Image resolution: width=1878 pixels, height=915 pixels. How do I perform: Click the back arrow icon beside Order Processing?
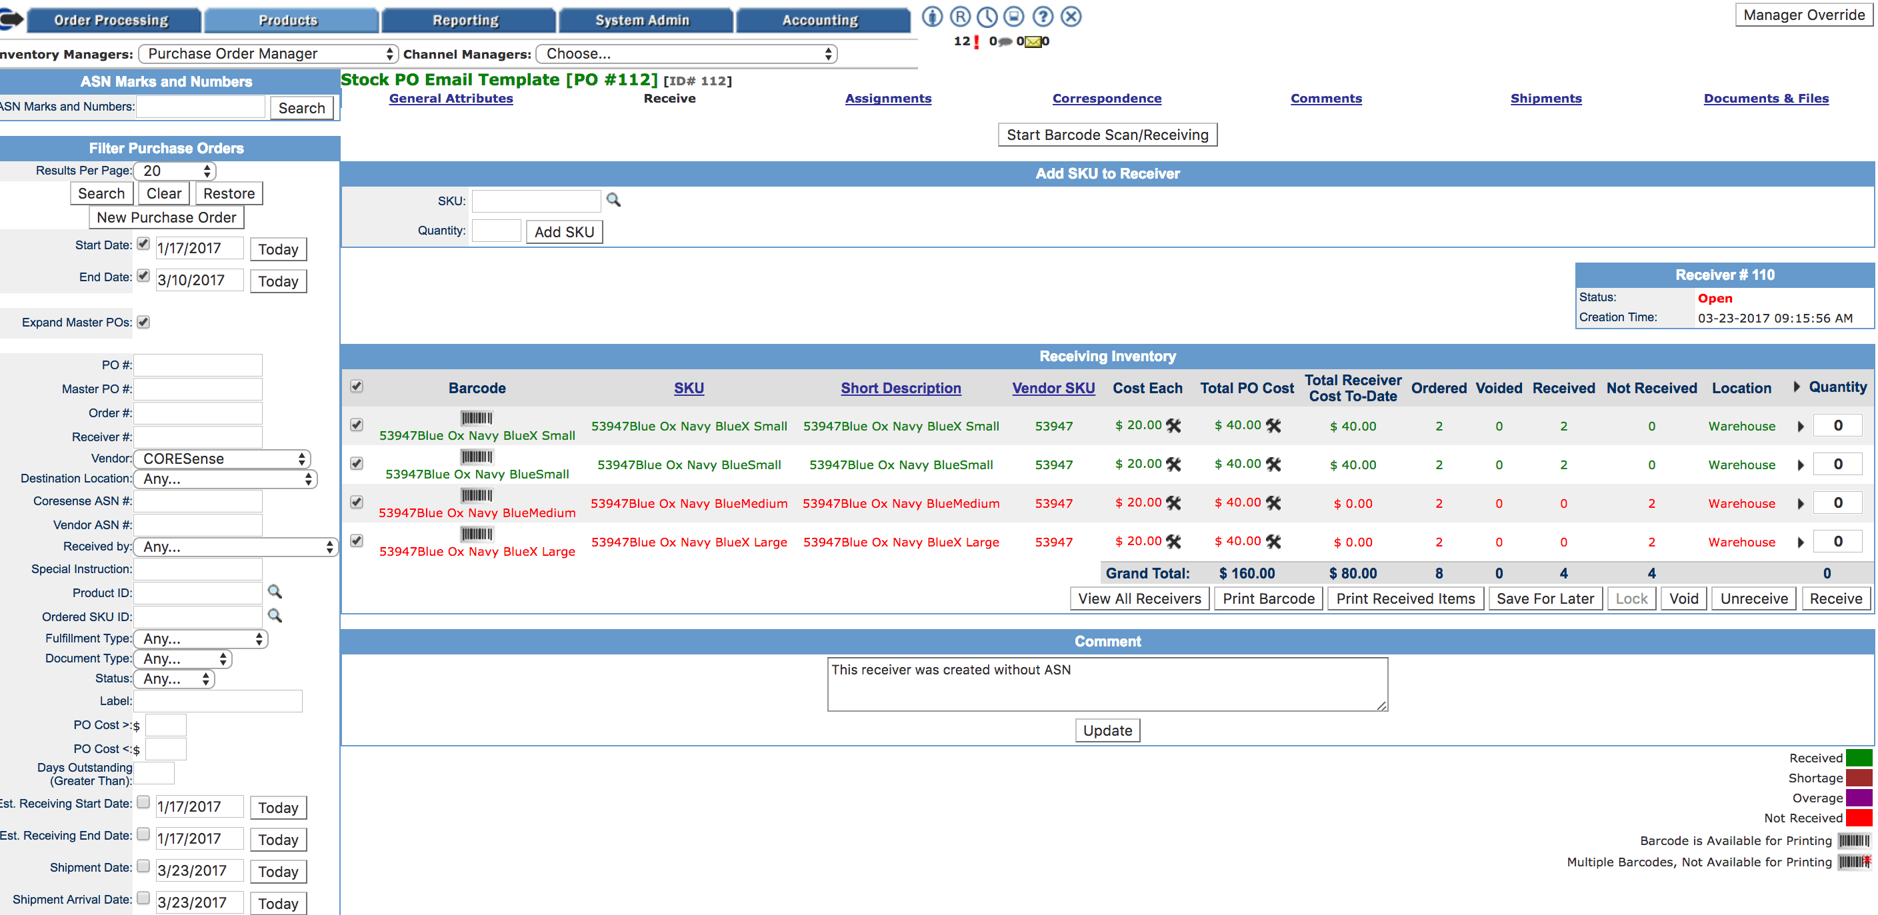(11, 19)
